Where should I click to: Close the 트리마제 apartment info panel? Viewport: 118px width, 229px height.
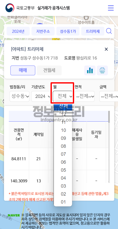coord(106,49)
